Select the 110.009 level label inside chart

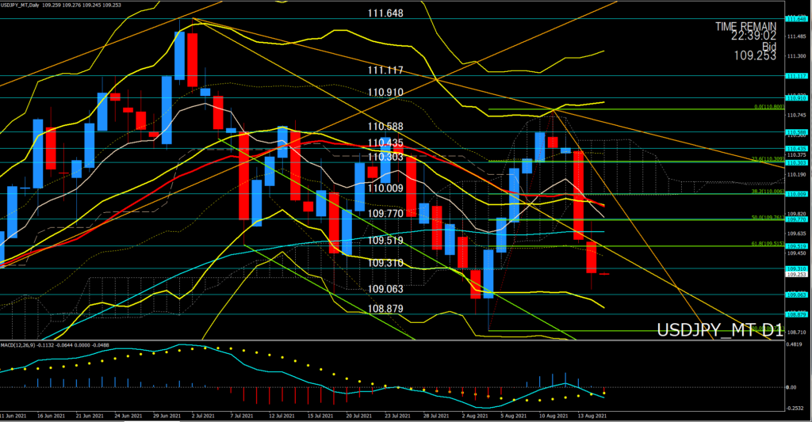pos(385,188)
